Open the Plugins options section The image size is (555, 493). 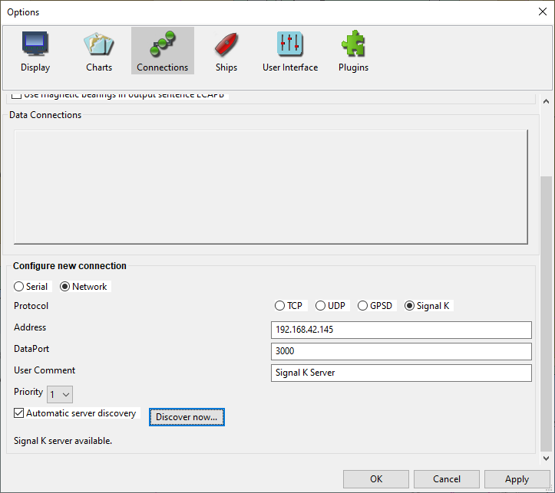[353, 51]
